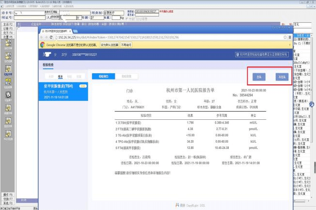The height and width of the screenshot is (210, 316).
Task: Select the highlighted first item in right list
Action: (301, 36)
